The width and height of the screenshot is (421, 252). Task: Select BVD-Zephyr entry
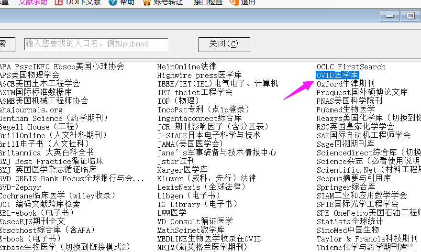21,187
